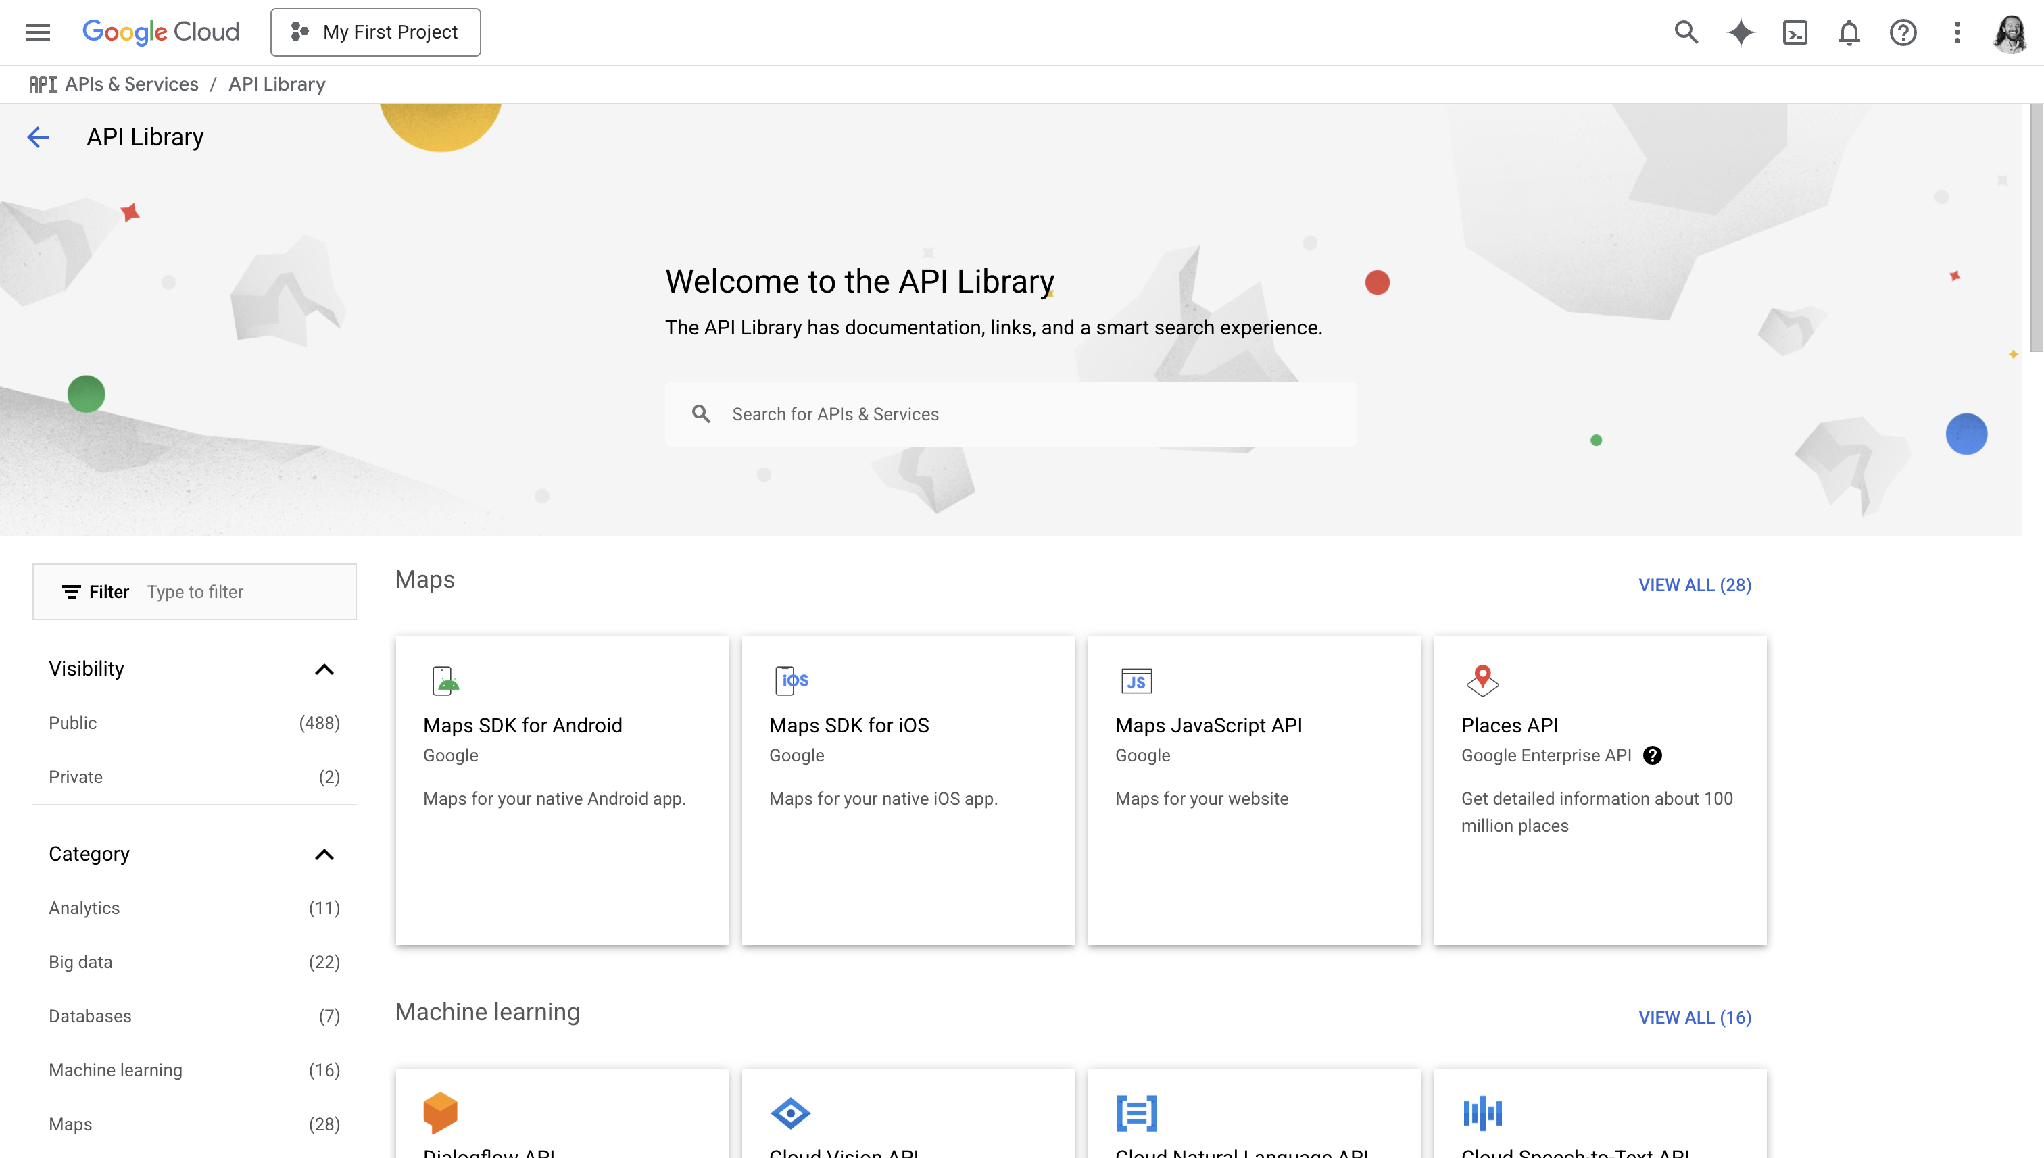This screenshot has height=1158, width=2044.
Task: Collapse the Visibility filter section
Action: click(x=324, y=669)
